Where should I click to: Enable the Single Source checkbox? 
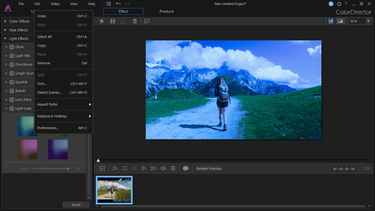(x=12, y=73)
